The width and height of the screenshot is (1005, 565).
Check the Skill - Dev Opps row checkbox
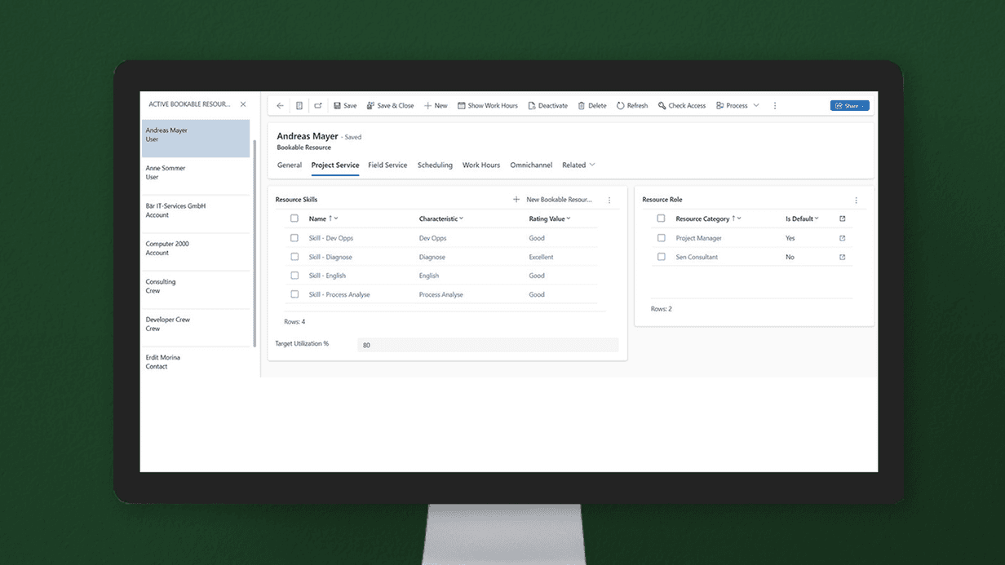[x=294, y=238]
